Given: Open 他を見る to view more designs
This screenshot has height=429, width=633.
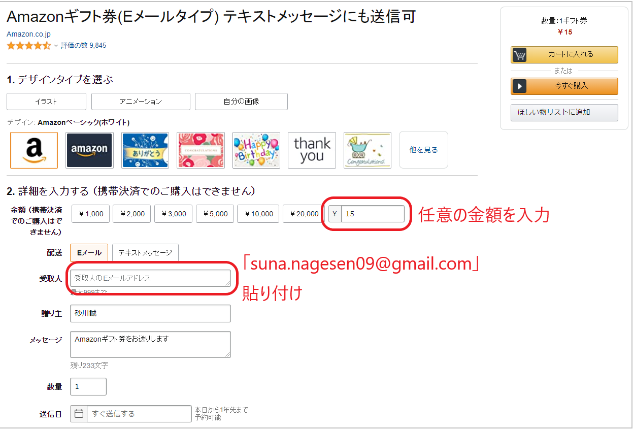Looking at the screenshot, I should 423,150.
